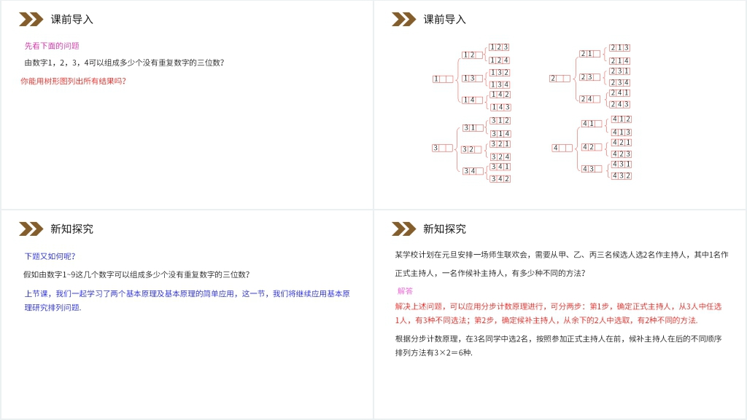Click the red line starting 解决上述问题
The width and height of the screenshot is (747, 420).
click(558, 307)
